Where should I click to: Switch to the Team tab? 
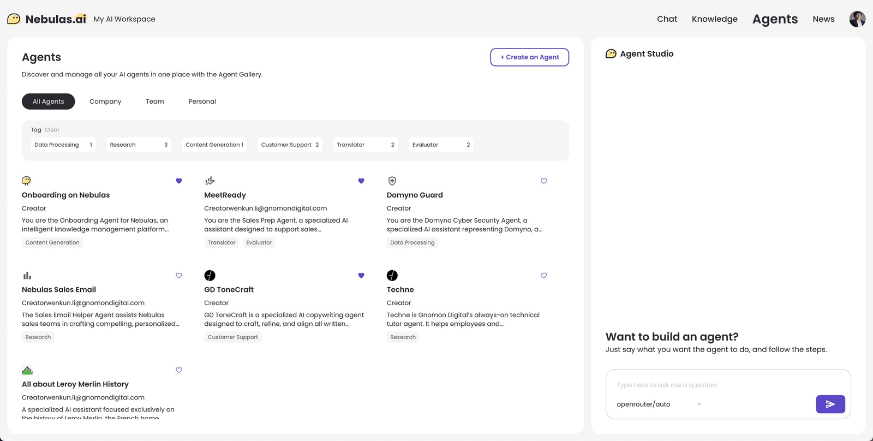click(155, 102)
